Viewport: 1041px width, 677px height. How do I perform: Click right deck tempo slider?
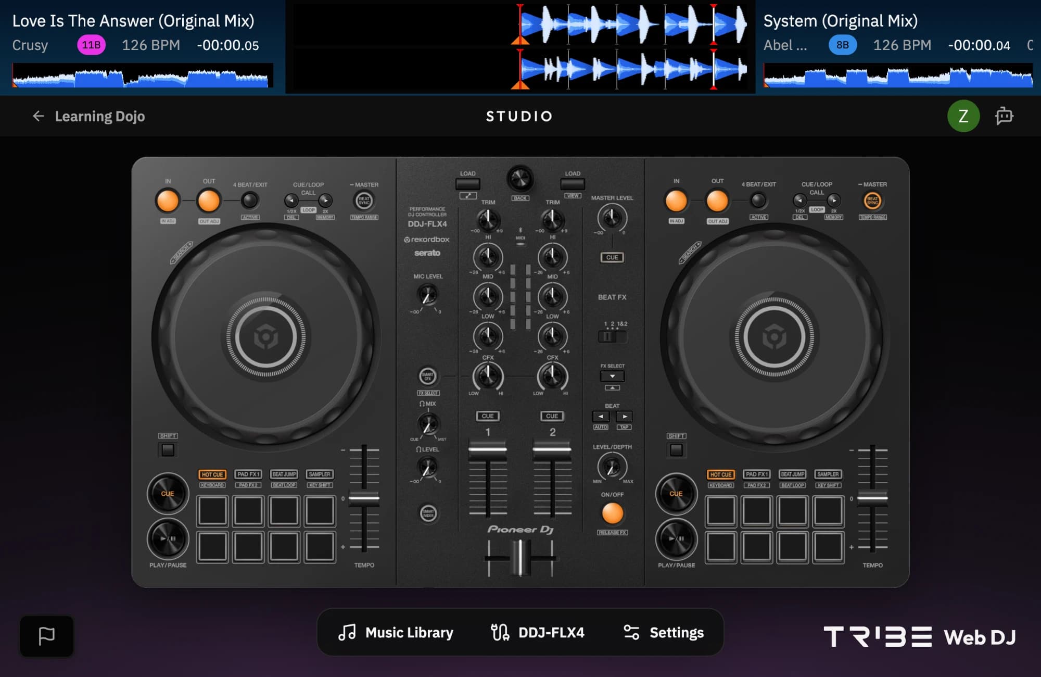pyautogui.click(x=872, y=498)
